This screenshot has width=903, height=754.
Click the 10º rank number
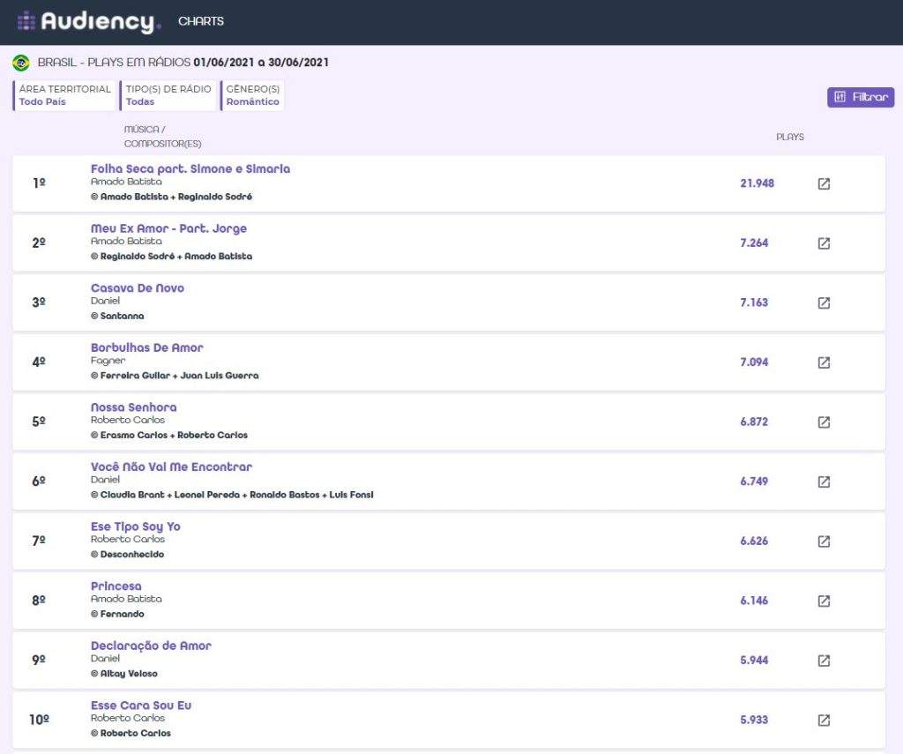click(39, 720)
